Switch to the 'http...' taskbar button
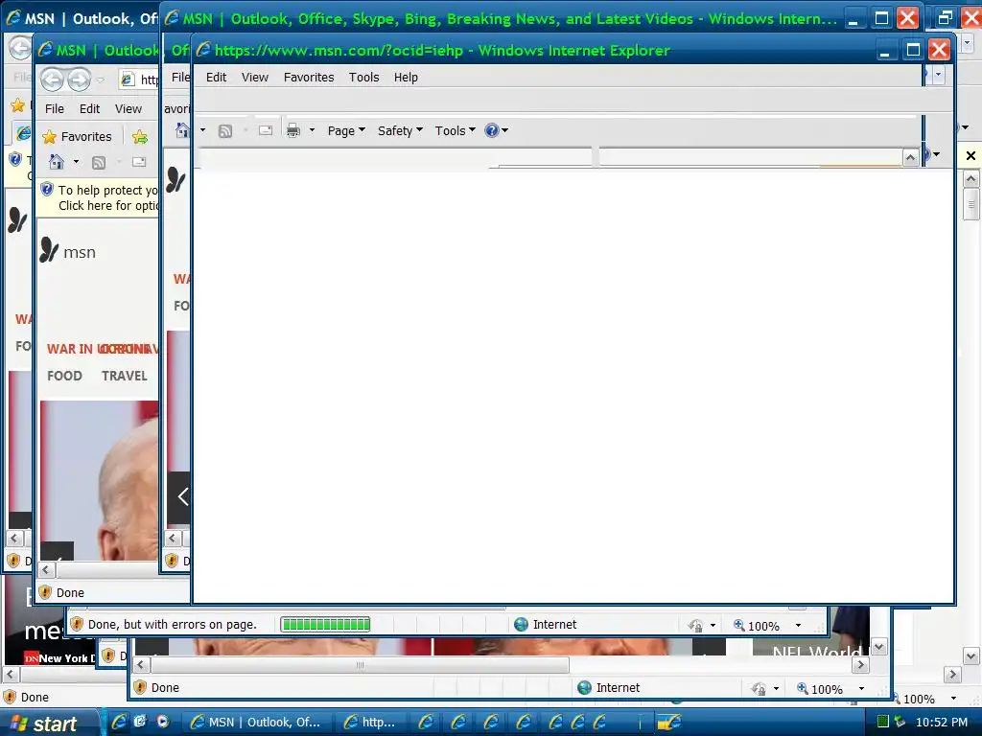982x736 pixels. click(x=370, y=723)
